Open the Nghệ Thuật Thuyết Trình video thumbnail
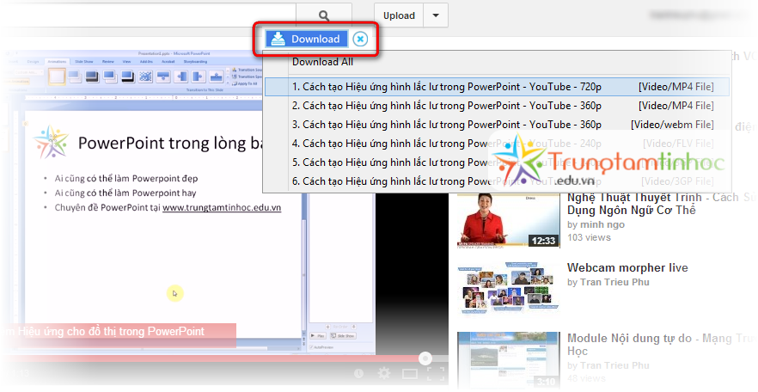 [x=509, y=220]
